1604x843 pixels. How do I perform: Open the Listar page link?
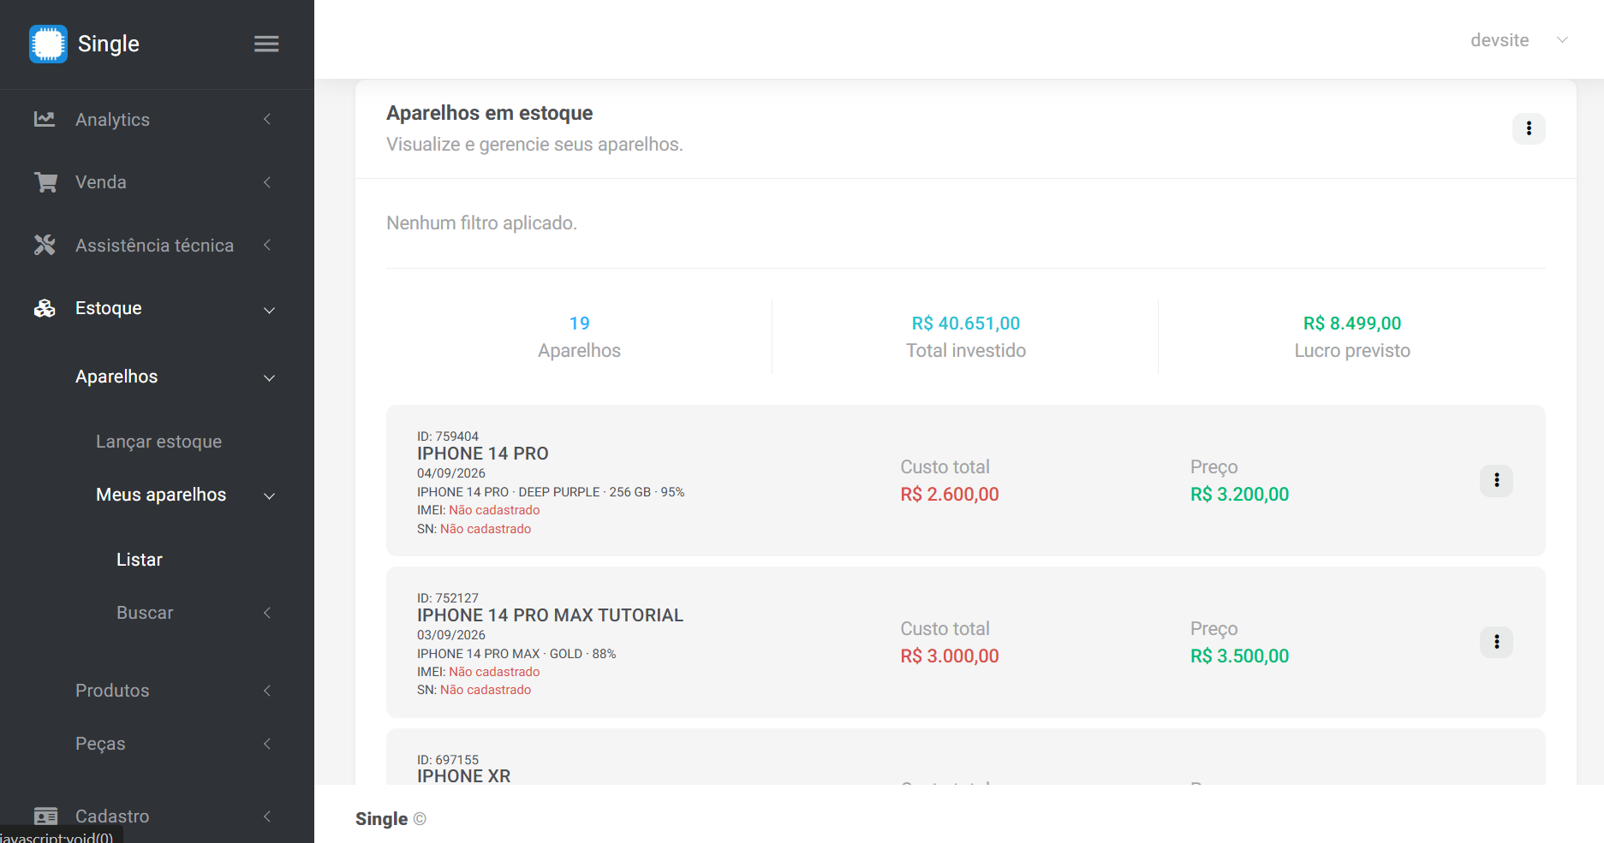pos(140,560)
